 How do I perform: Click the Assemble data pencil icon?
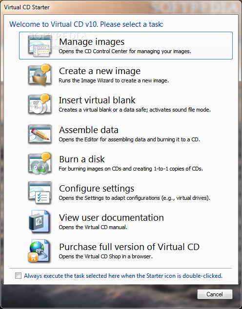click(40, 134)
